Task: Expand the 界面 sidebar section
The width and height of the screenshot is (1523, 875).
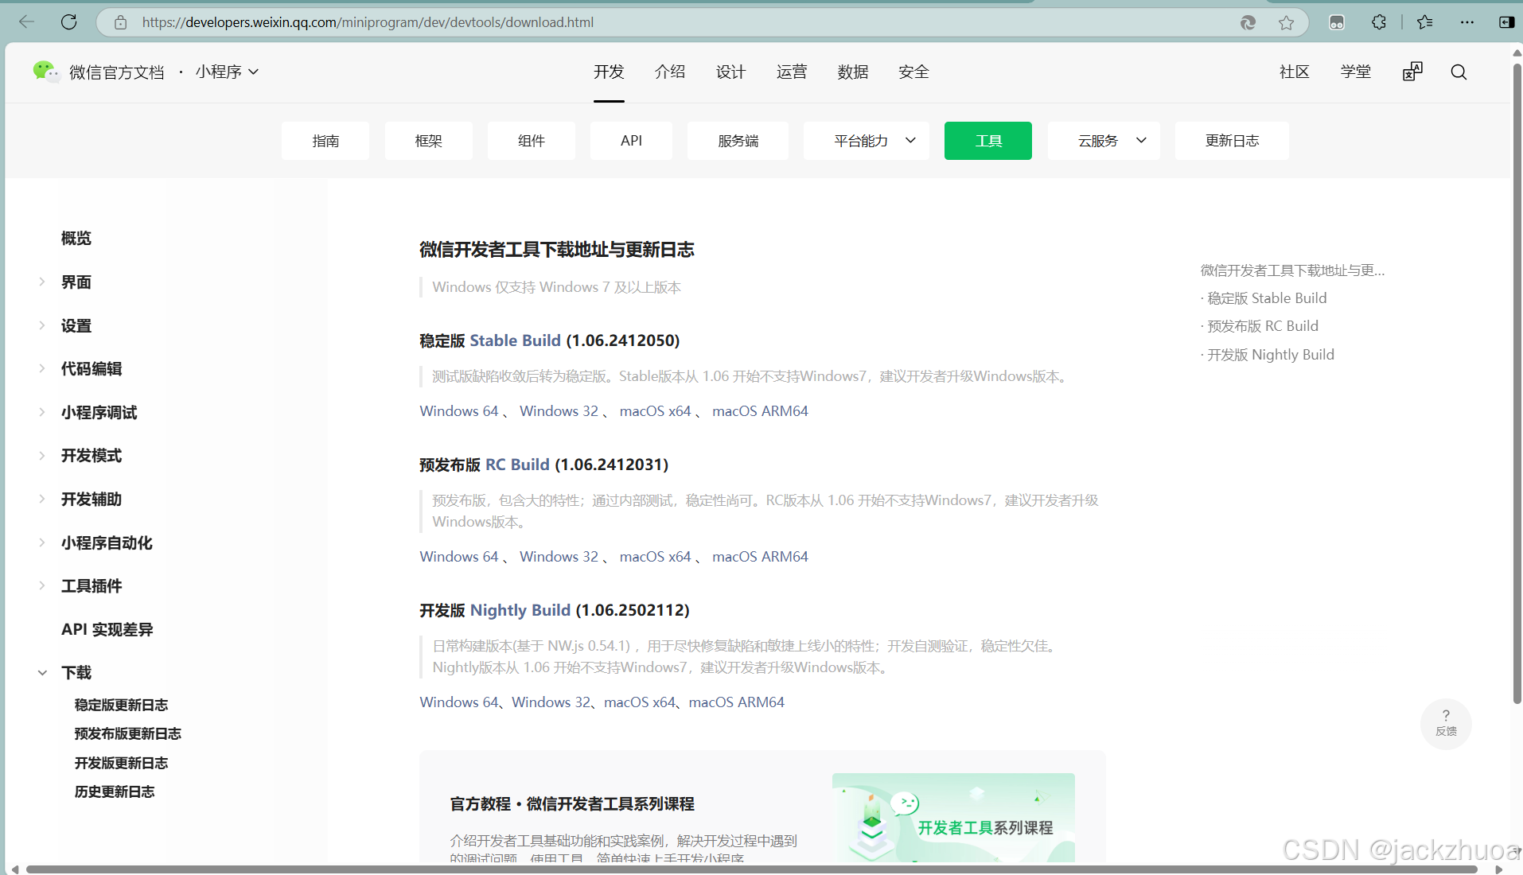Action: [x=42, y=282]
